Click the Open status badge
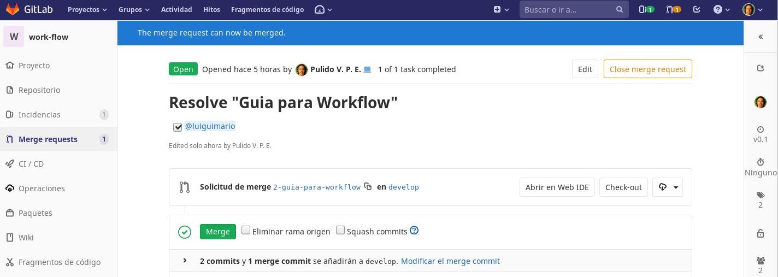778x277 pixels. tap(183, 69)
